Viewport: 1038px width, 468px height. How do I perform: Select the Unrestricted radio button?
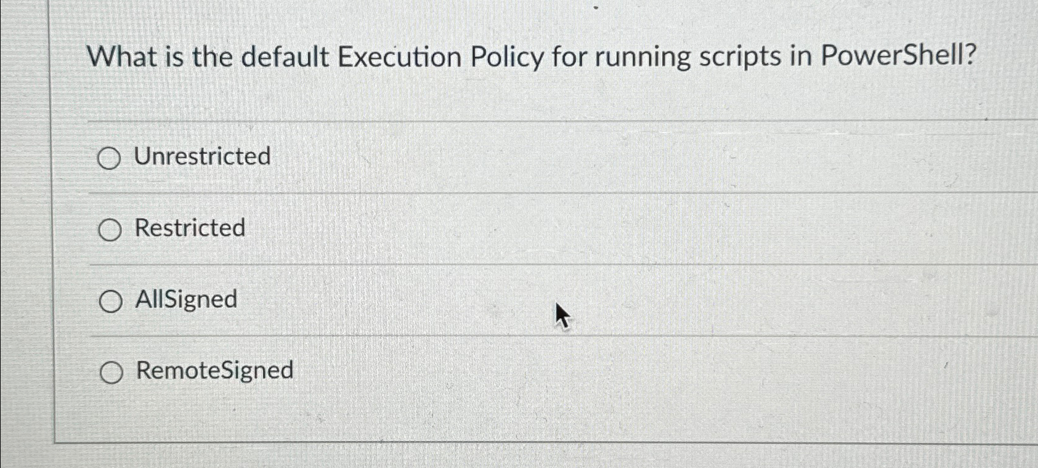111,158
